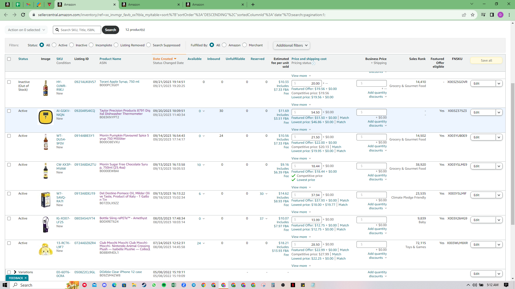Expand Add quantity discounts for Bottle Sling
The height and width of the screenshot is (289, 515).
377,231
